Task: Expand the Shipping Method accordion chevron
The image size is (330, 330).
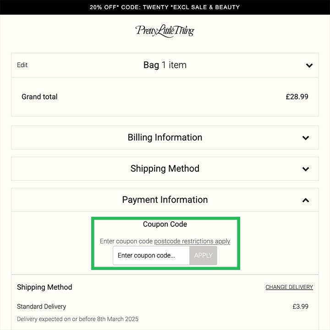Action: [306, 169]
